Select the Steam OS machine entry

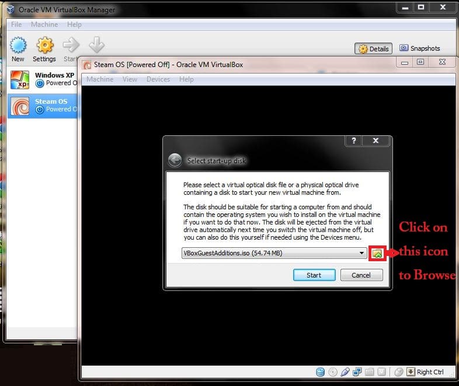[43, 106]
